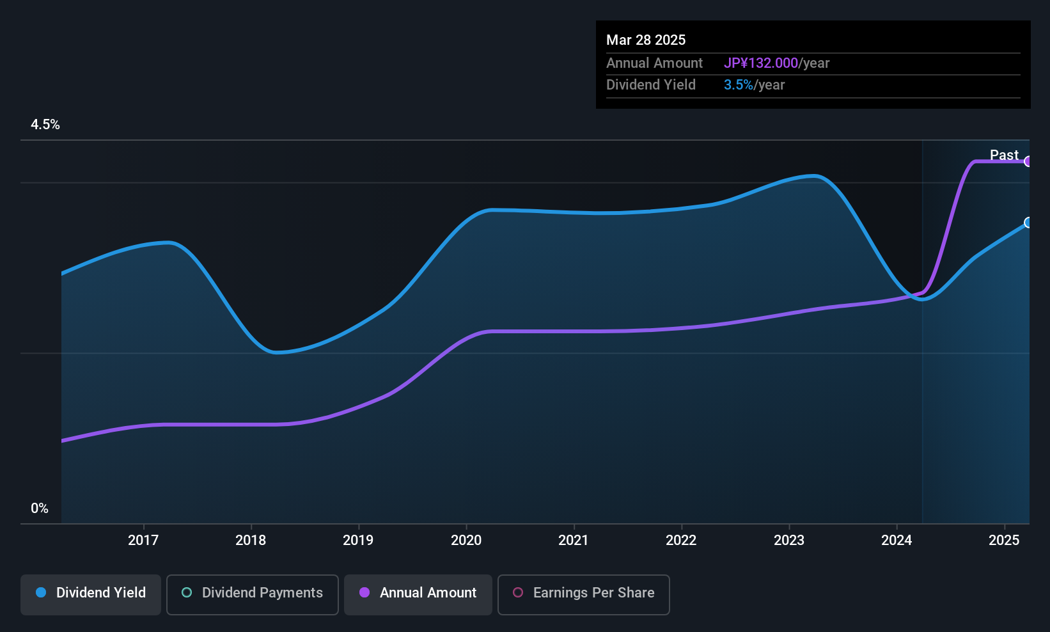Click the Mar 28 2025 tooltip date
1050x632 pixels.
[646, 40]
